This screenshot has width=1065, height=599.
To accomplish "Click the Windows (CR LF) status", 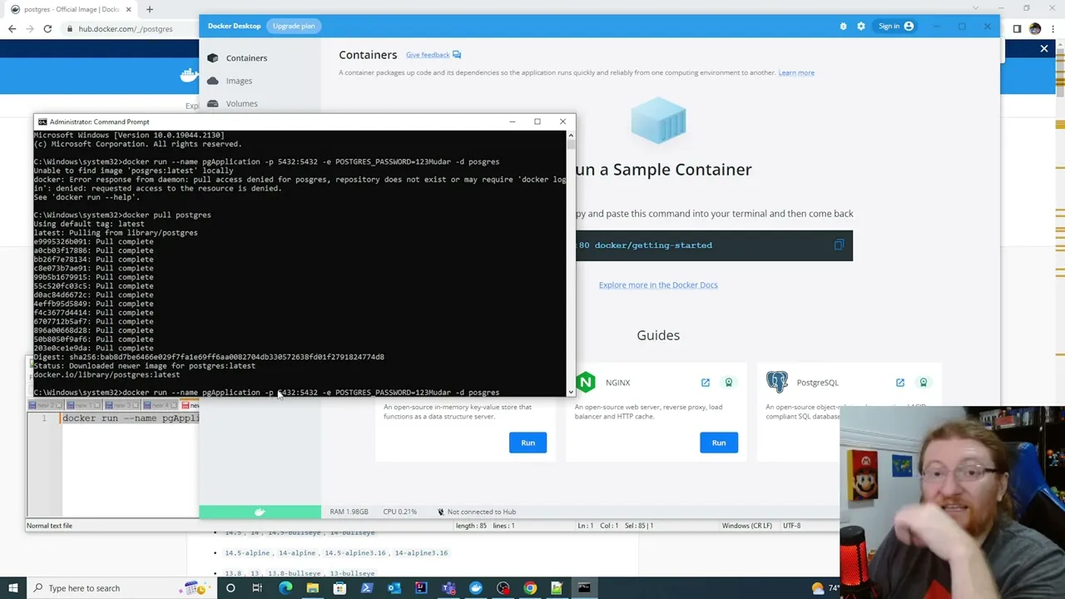I will 747,526.
